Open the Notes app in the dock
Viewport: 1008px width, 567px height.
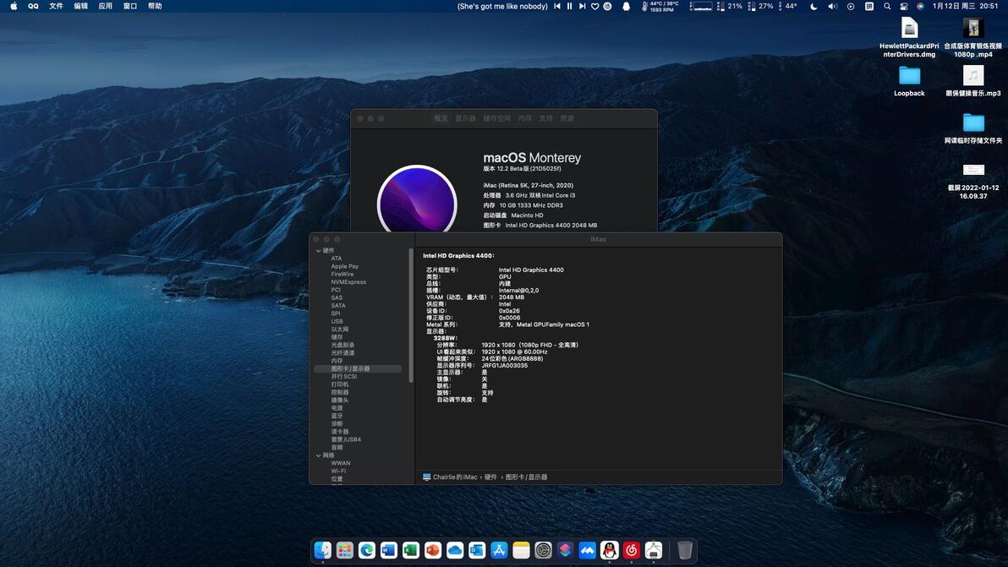[521, 550]
